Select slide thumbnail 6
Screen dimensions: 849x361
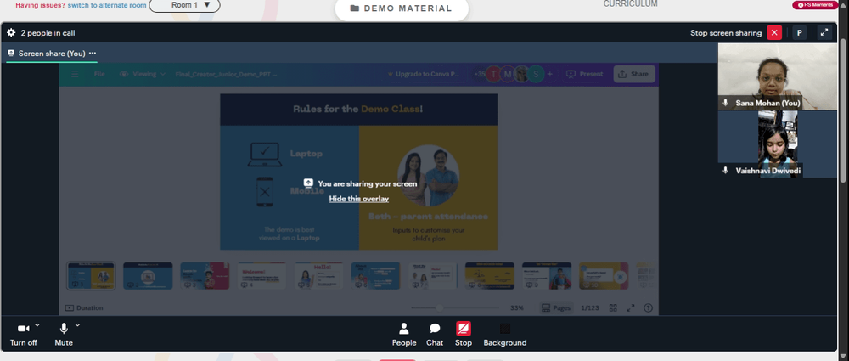(x=376, y=276)
